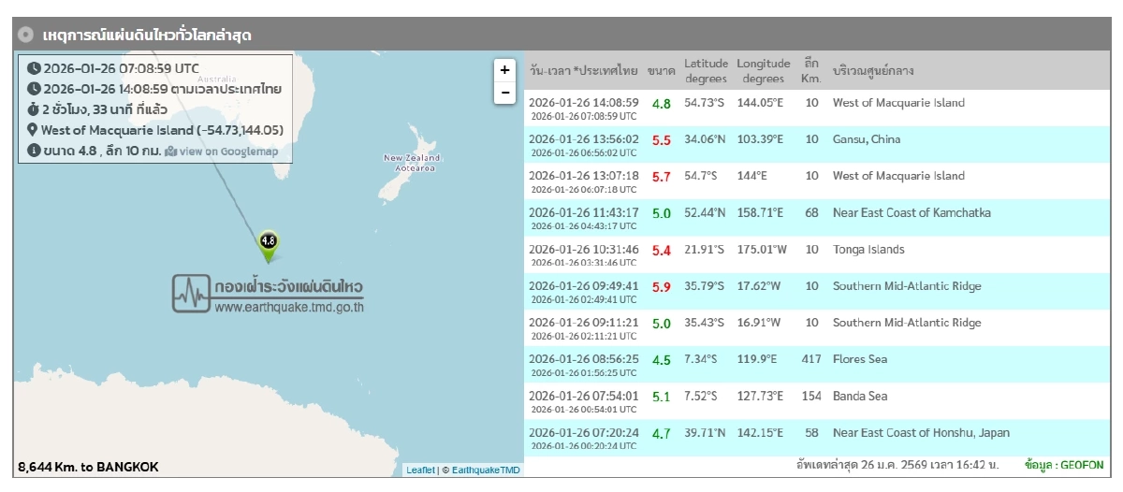This screenshot has height=492, width=1123.
Task: Select the Near East Coast of Honshu row
Action: point(920,433)
